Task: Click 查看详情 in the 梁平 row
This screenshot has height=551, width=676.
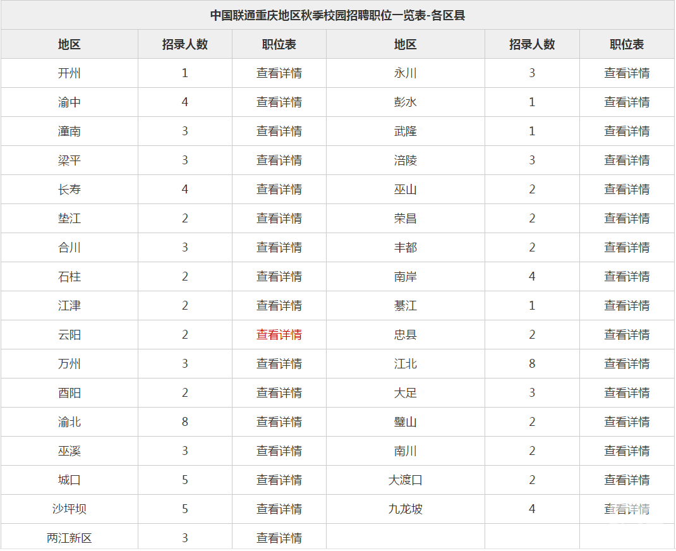Action: (279, 160)
